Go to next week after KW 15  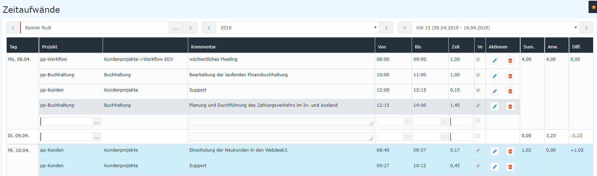(586, 28)
